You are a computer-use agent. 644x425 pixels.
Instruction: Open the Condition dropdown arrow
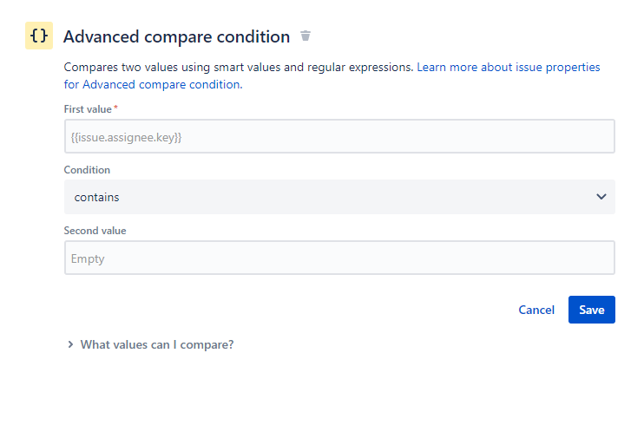tap(601, 197)
